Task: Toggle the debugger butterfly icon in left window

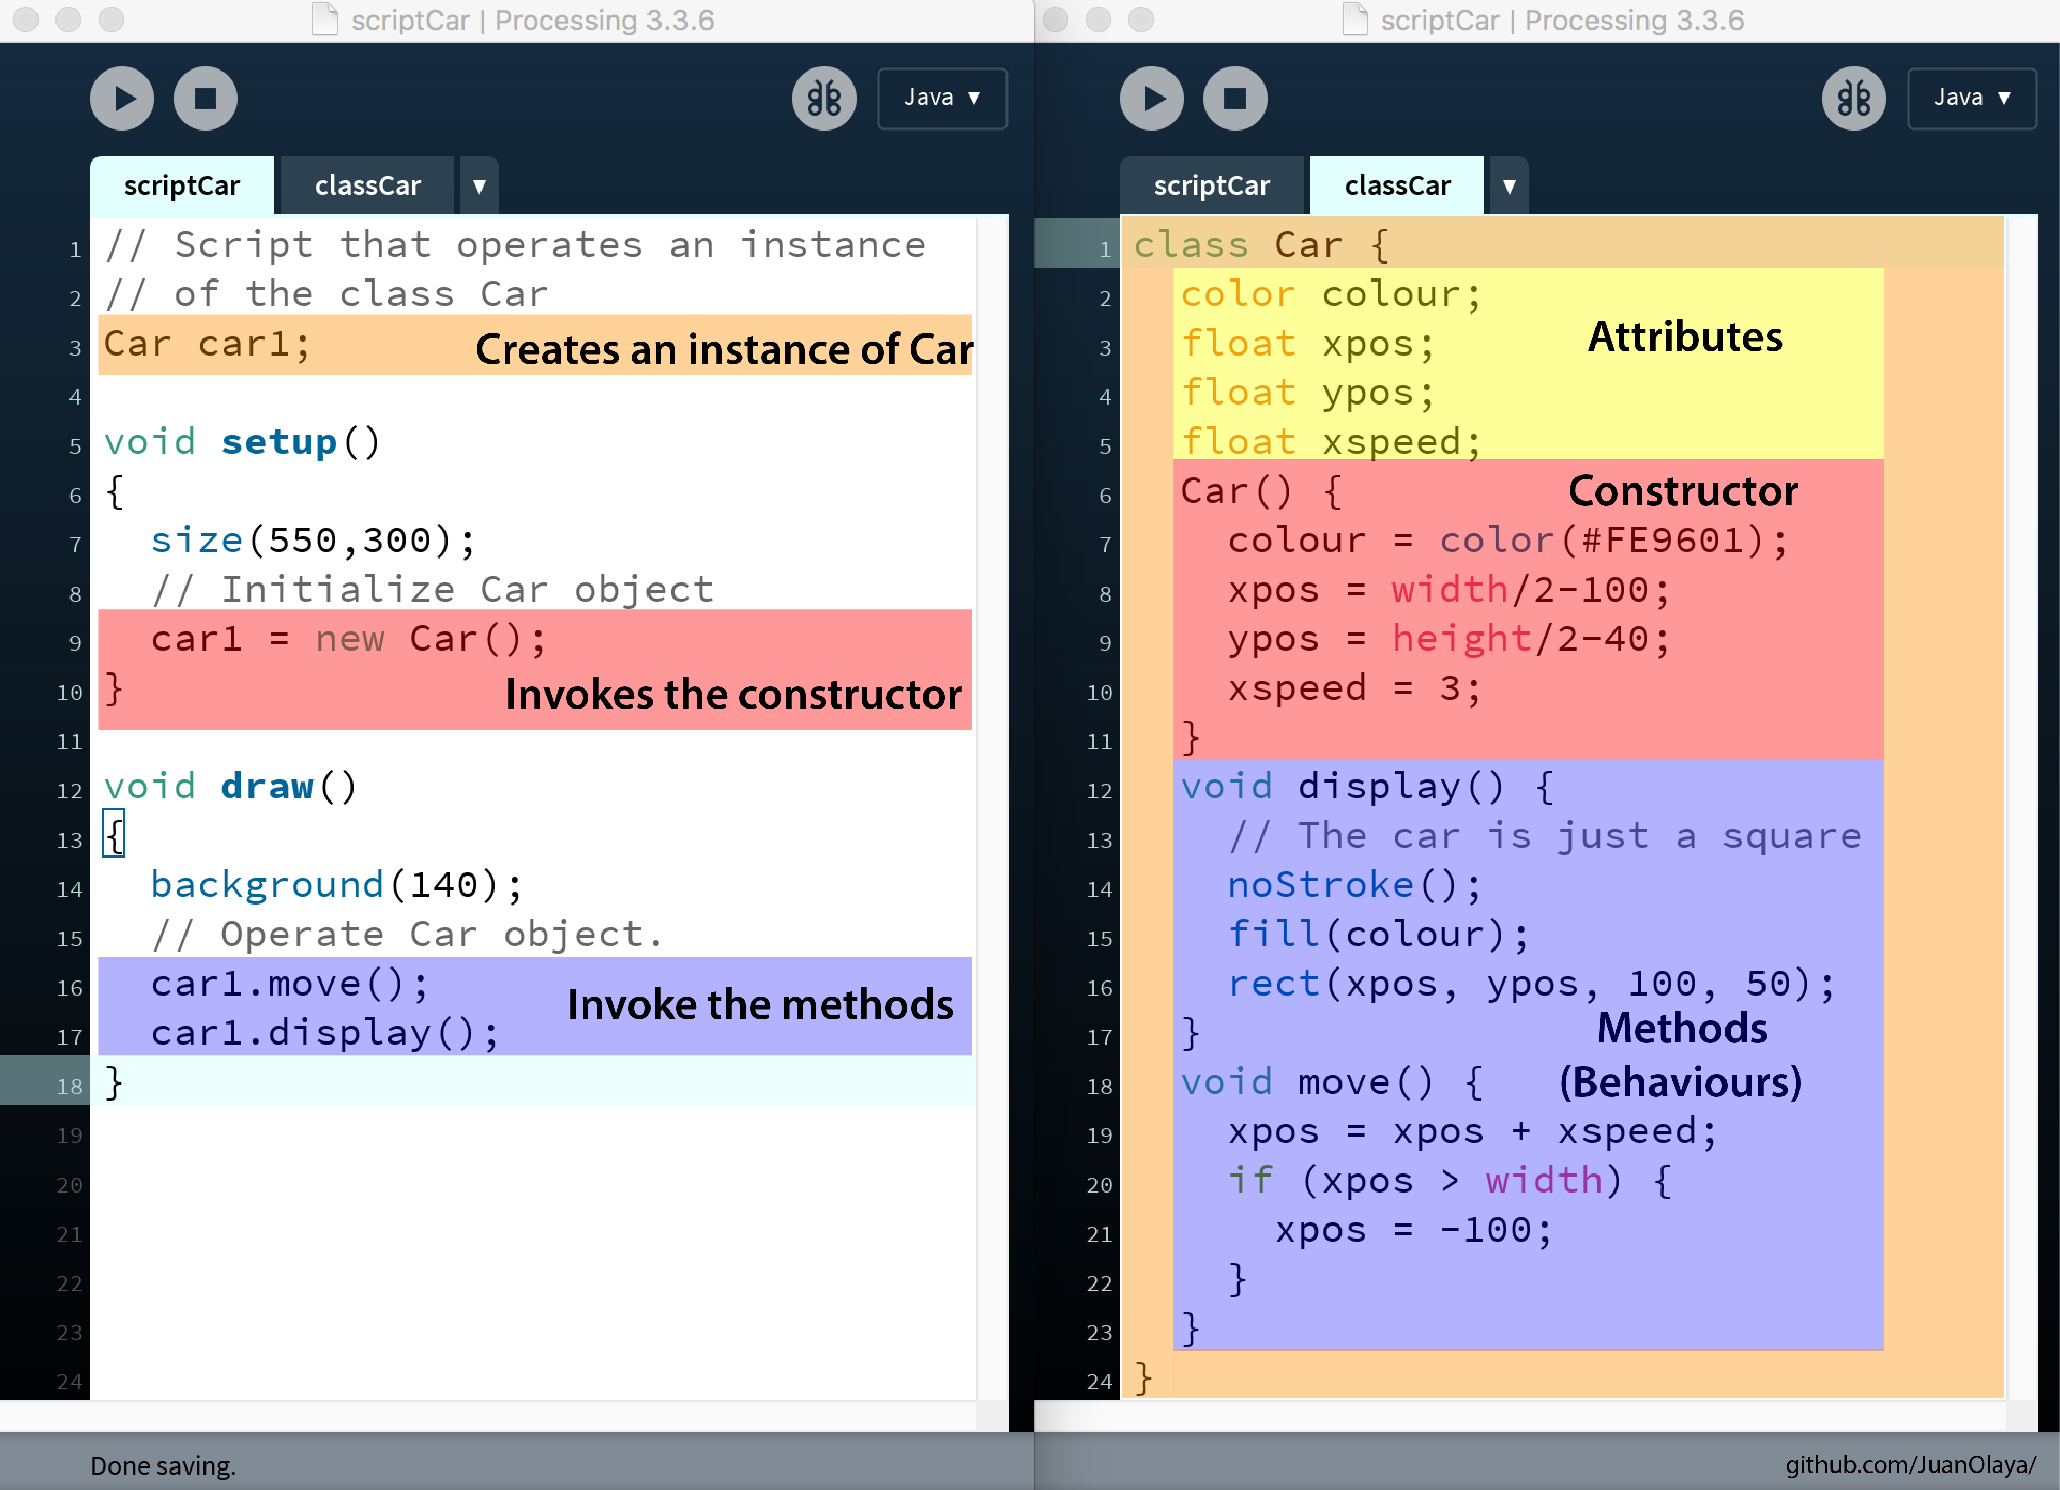Action: 823,98
